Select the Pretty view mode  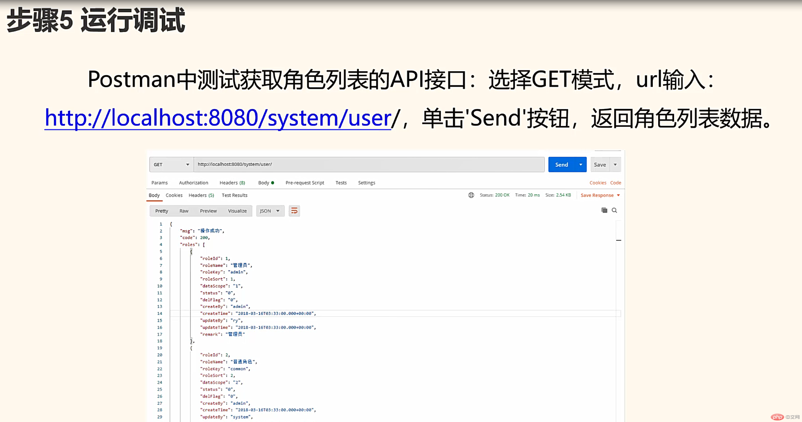tap(162, 211)
